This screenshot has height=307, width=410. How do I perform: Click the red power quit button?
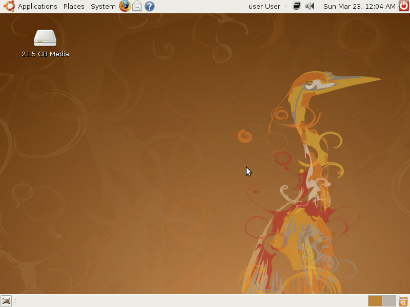(x=404, y=6)
